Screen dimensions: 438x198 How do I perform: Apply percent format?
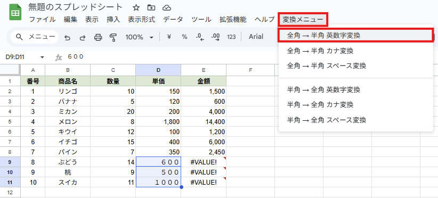tap(185, 37)
